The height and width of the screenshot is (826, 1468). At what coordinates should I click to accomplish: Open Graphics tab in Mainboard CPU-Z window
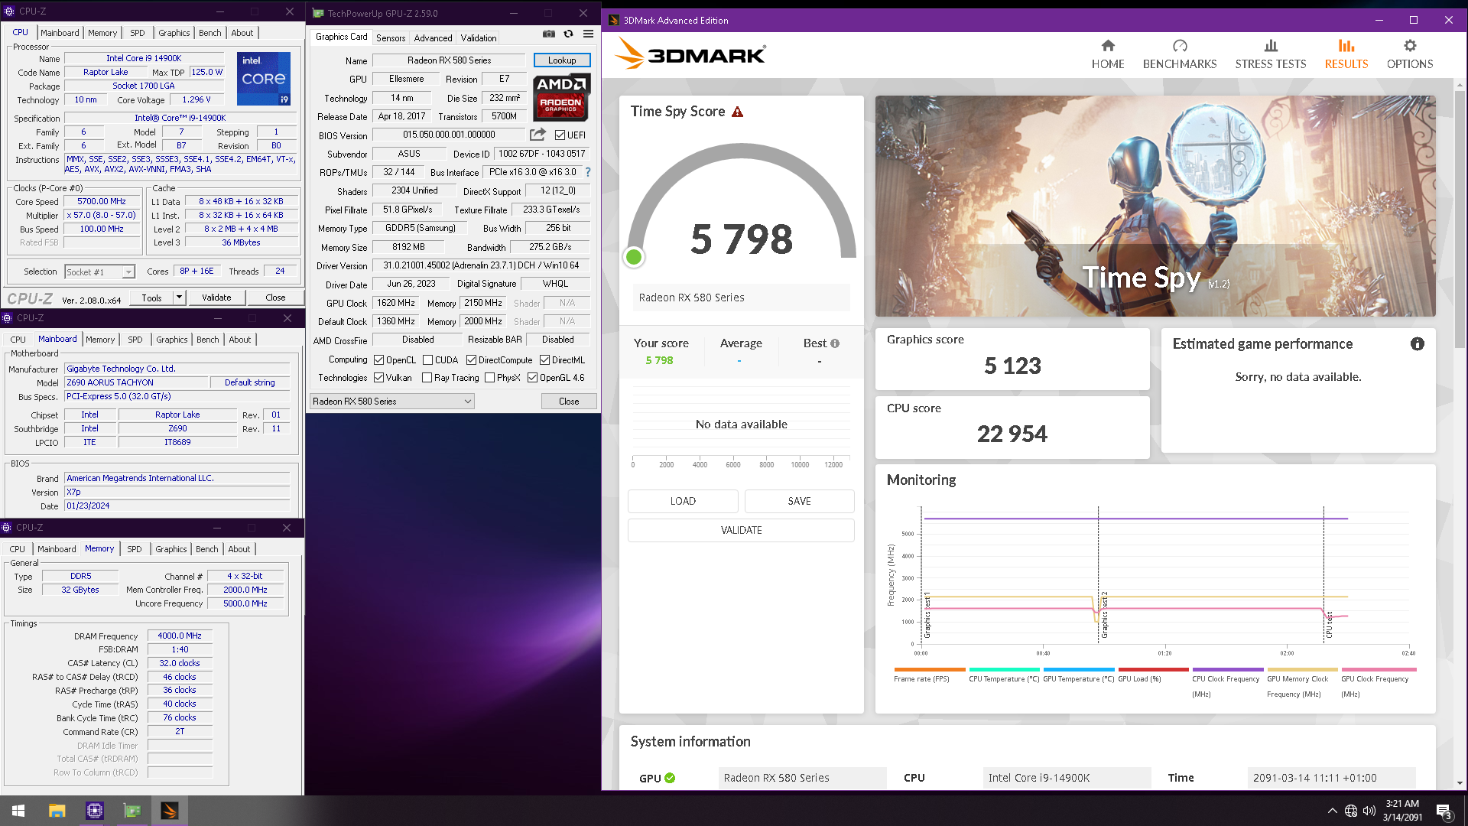171,340
